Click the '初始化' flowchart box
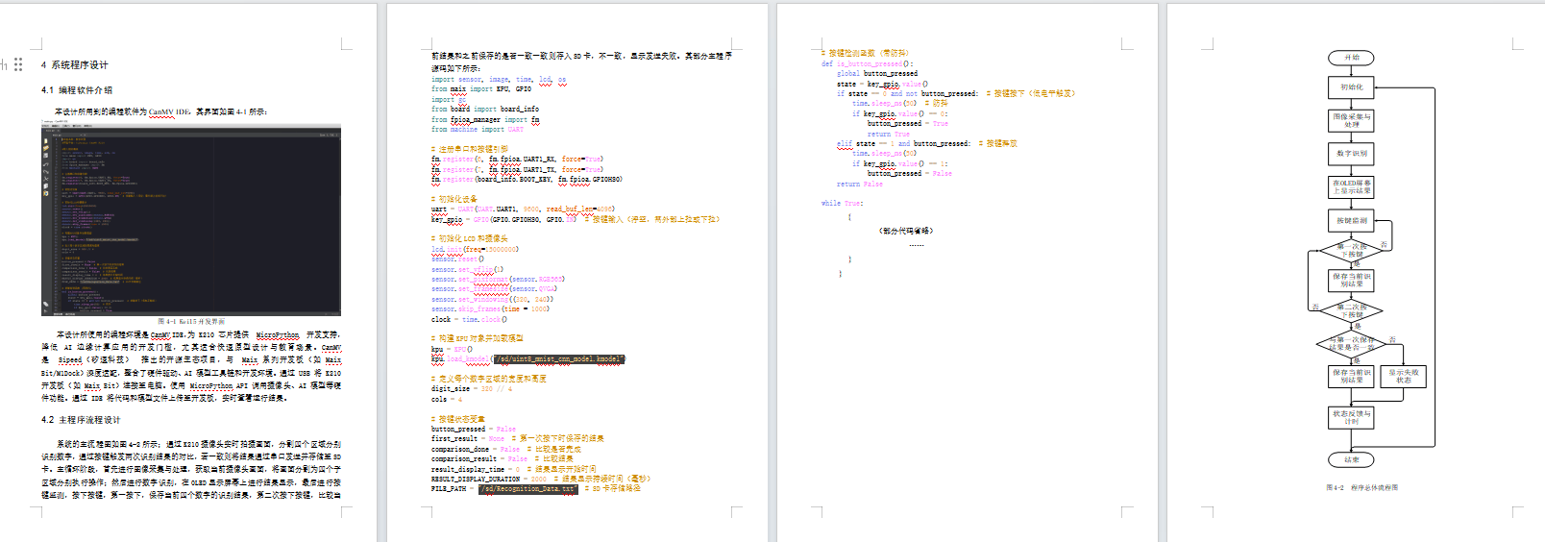This screenshot has width=1545, height=542. tap(1351, 87)
